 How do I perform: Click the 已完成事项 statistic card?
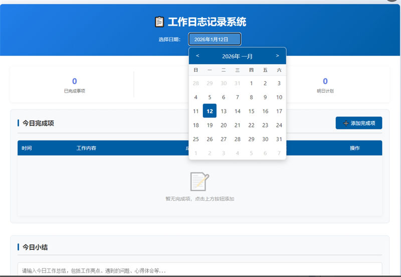[x=74, y=85]
